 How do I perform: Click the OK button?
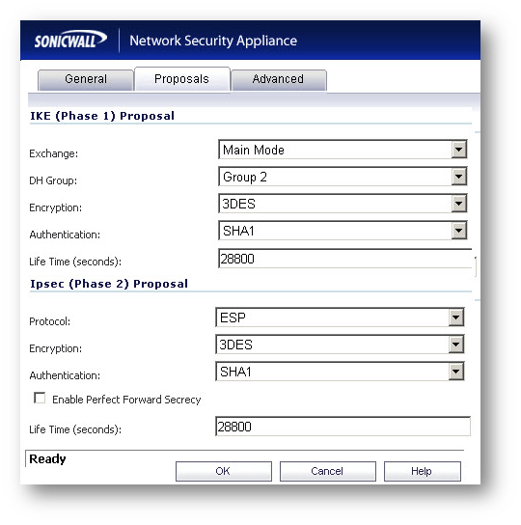223,471
